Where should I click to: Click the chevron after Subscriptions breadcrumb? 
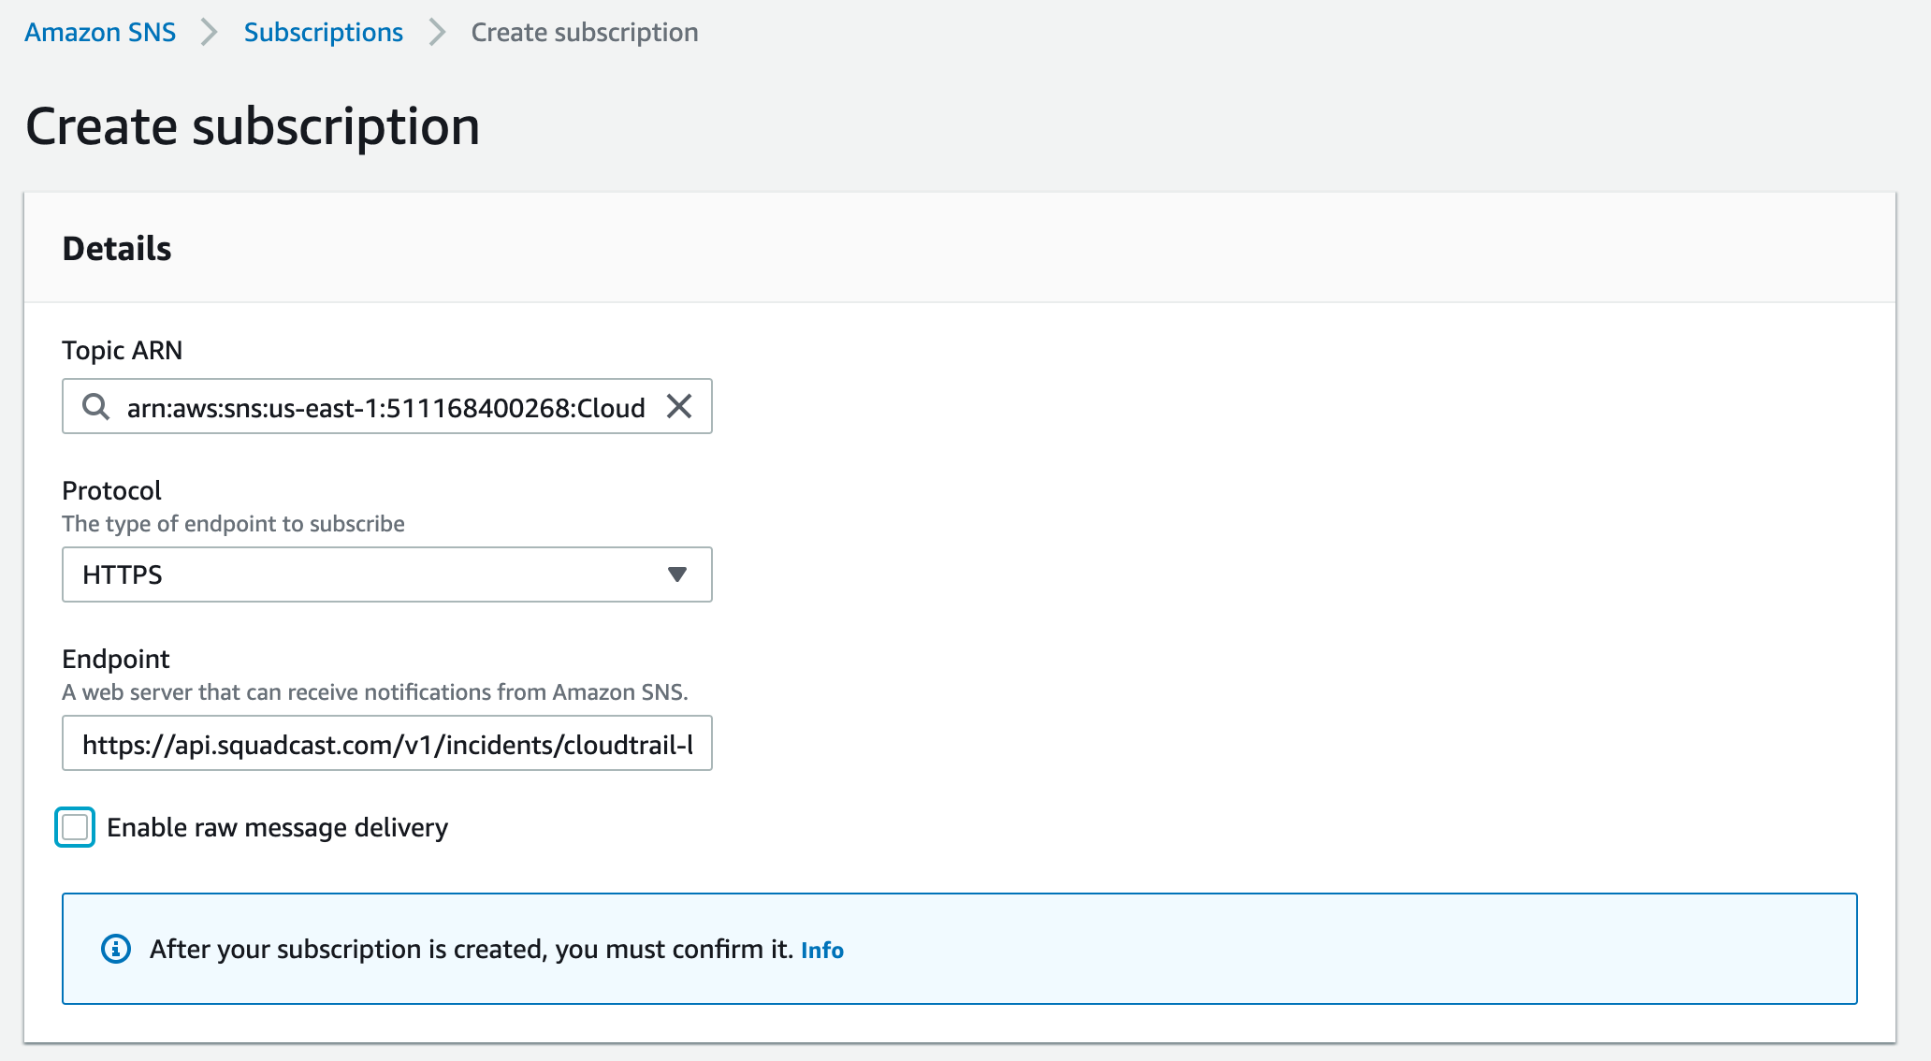click(437, 33)
